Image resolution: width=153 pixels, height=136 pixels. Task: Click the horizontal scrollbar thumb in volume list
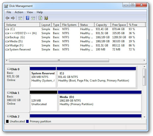click(59, 60)
